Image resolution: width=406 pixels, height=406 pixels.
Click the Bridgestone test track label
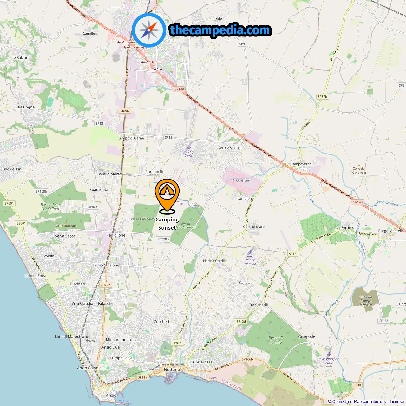coord(241,180)
